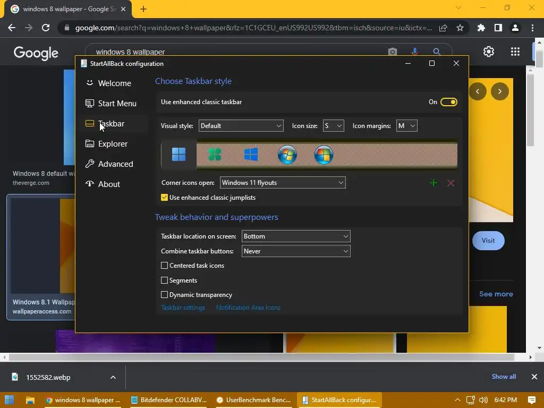This screenshot has height=408, width=544.
Task: Click Google search magnifier icon
Action: pyautogui.click(x=437, y=52)
